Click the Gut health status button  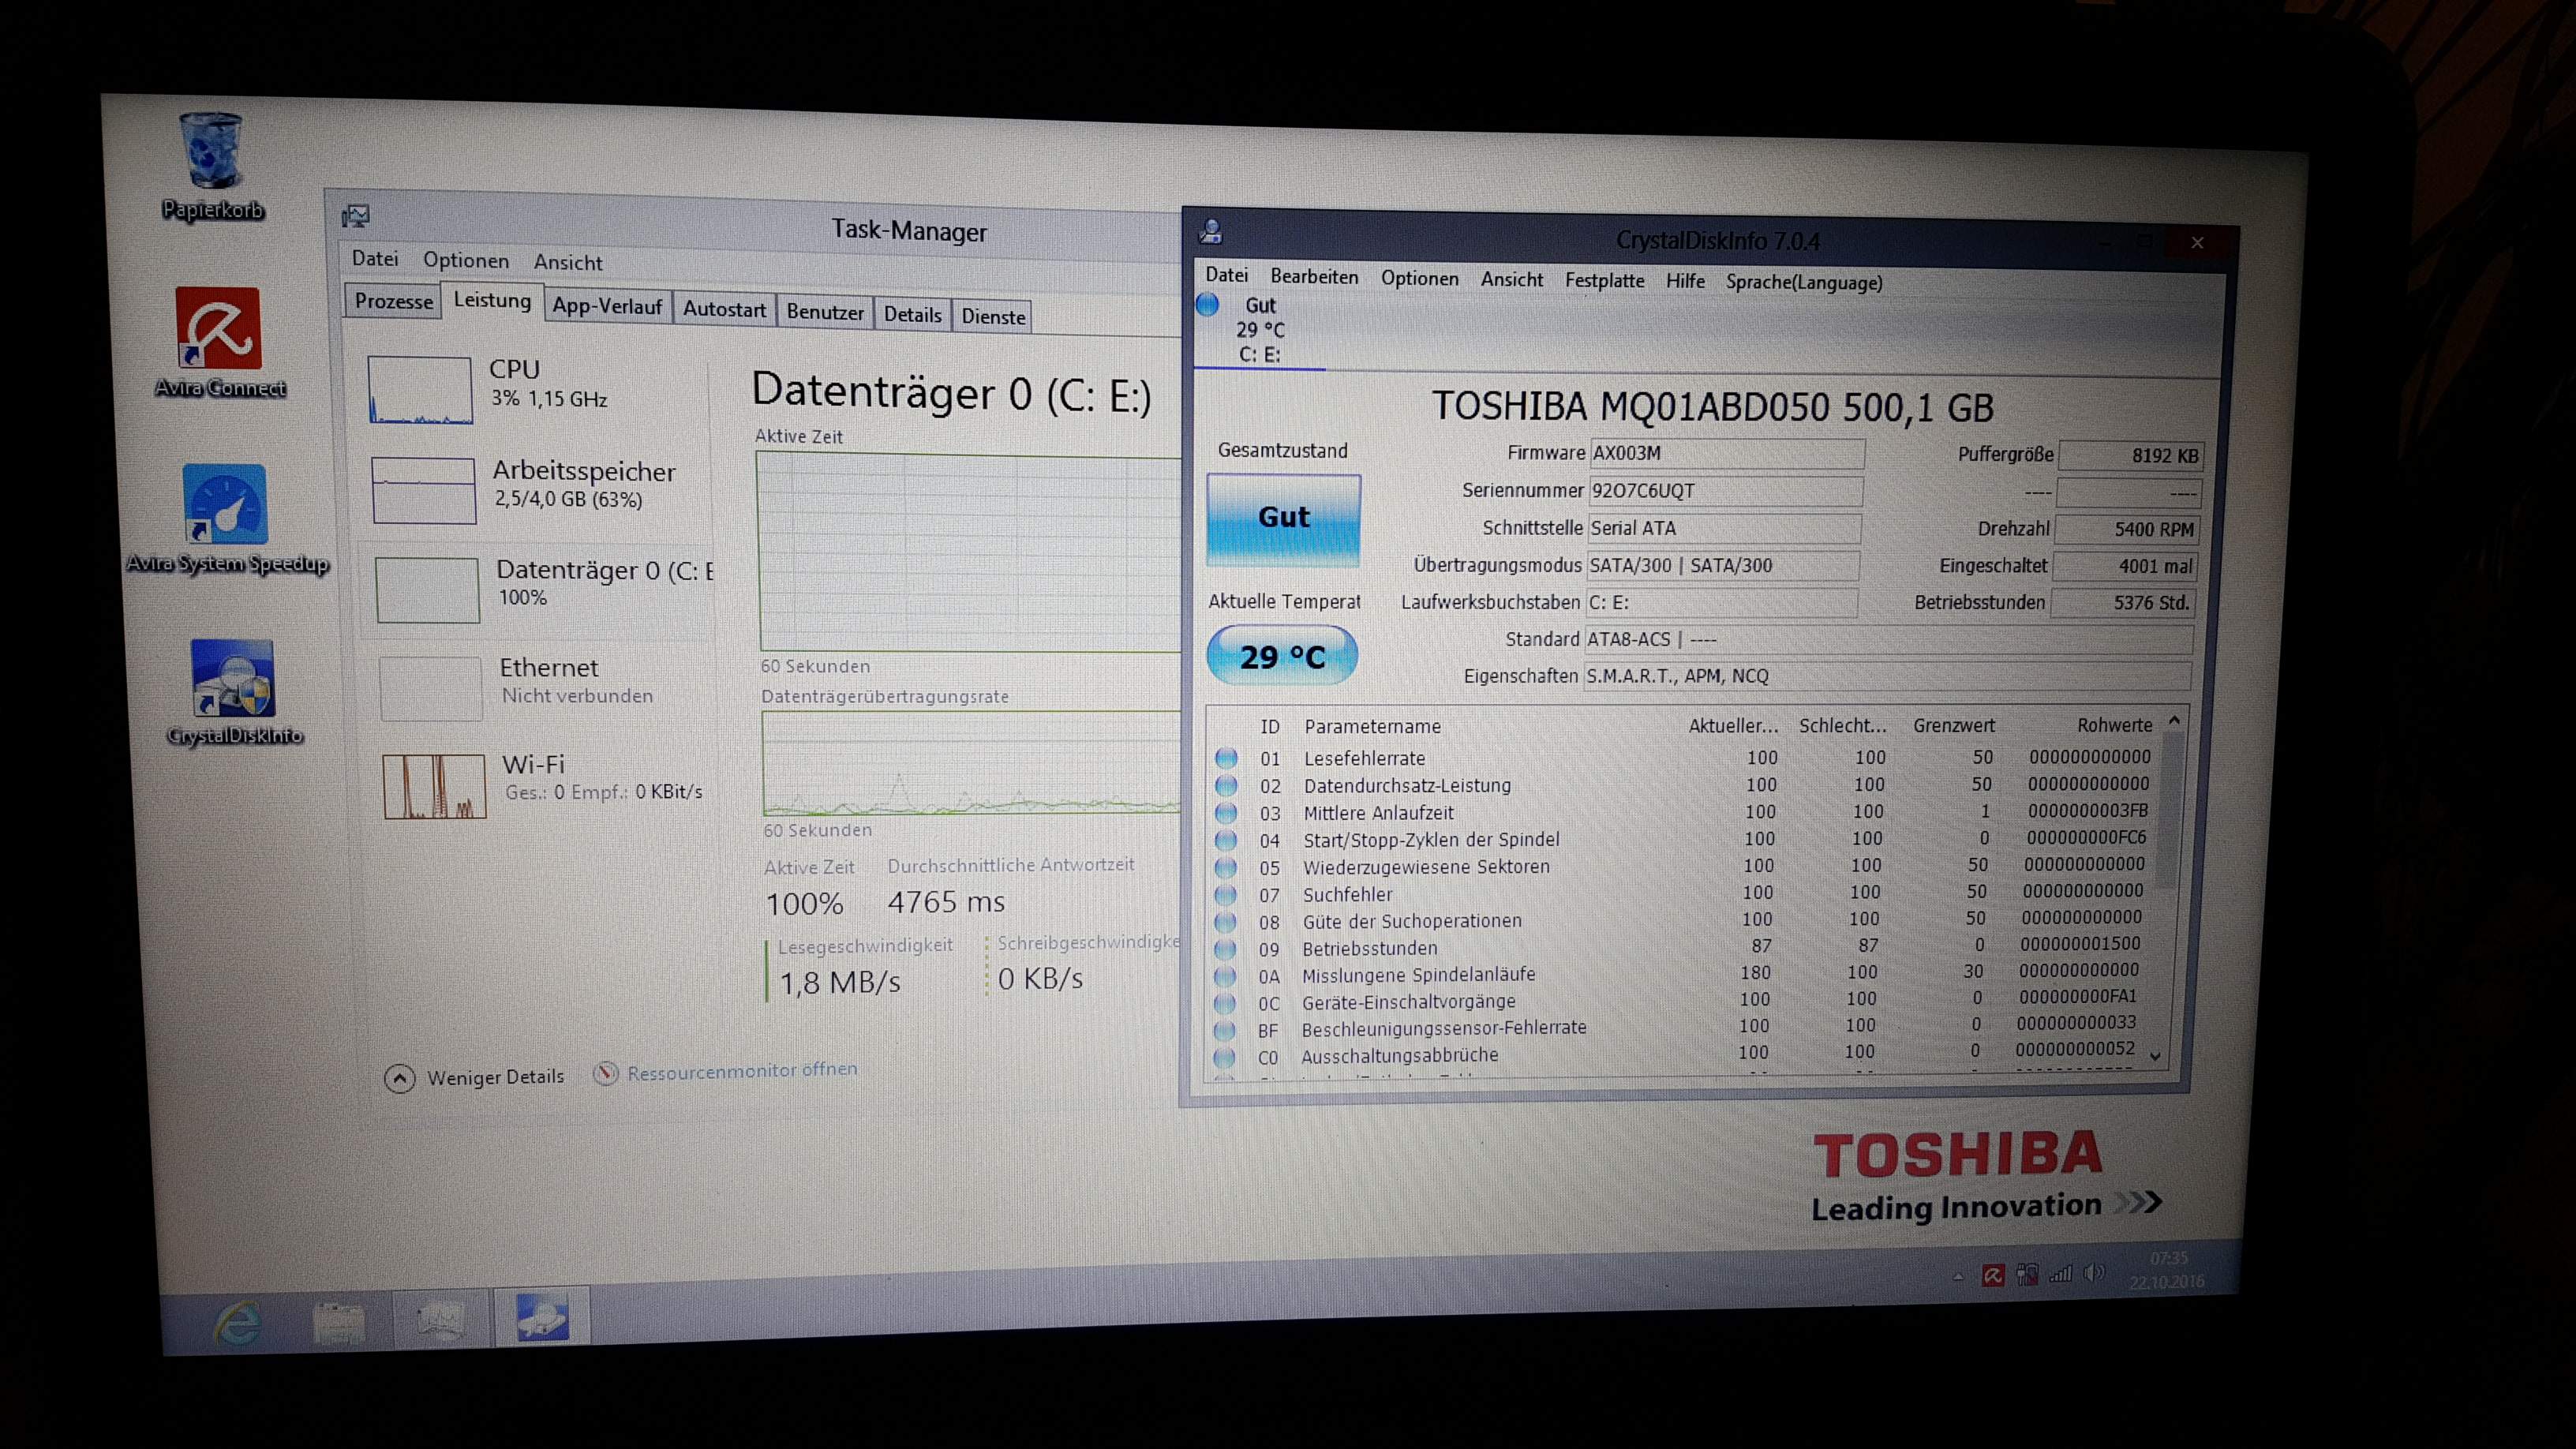point(1283,519)
